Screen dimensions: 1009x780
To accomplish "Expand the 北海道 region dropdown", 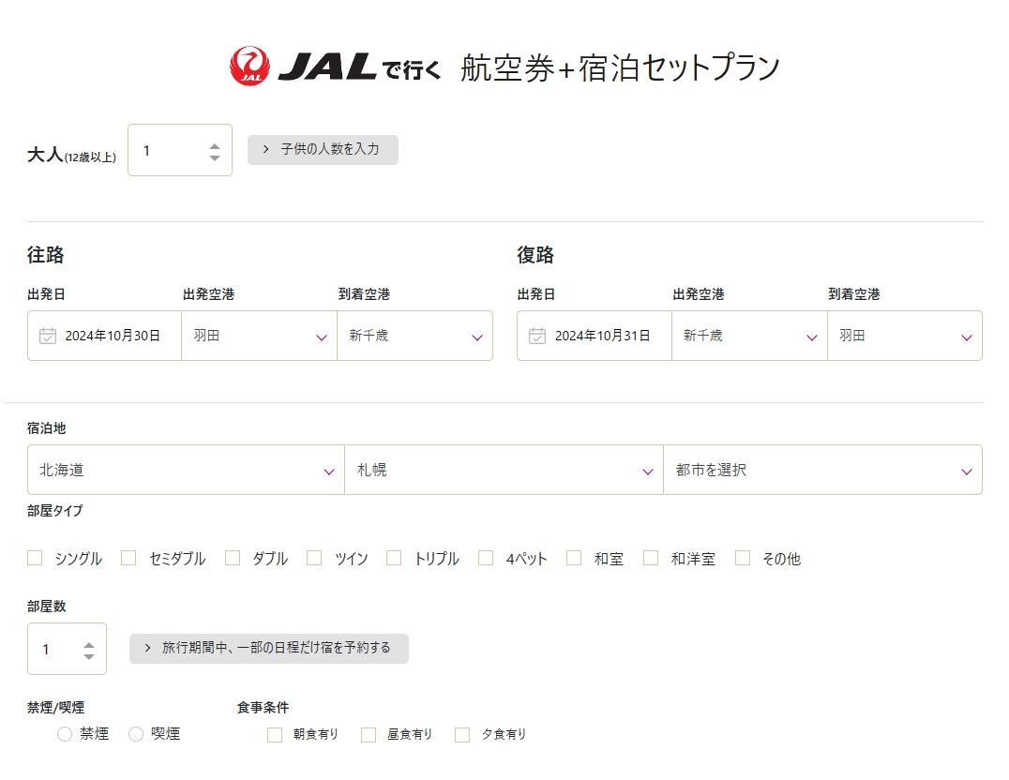I will 186,470.
